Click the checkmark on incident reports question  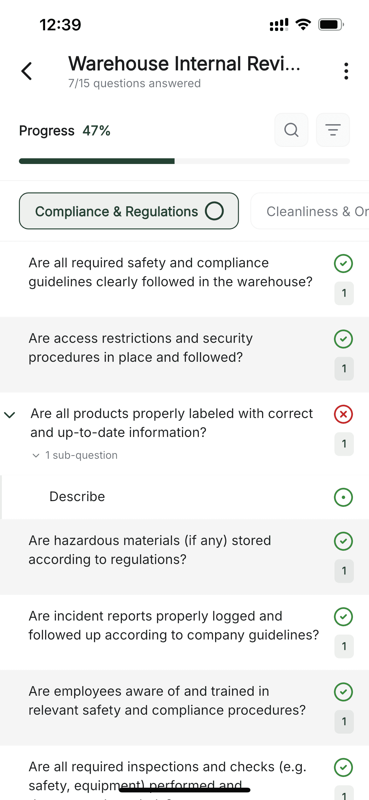(343, 616)
